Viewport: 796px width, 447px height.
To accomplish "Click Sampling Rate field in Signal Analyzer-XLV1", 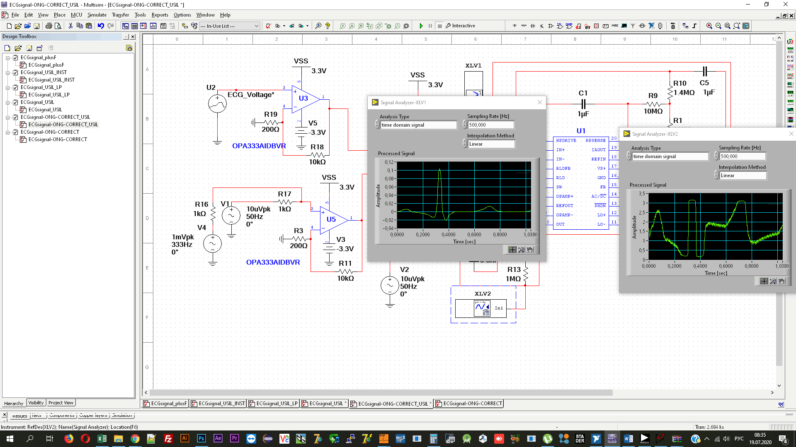I will [x=491, y=125].
